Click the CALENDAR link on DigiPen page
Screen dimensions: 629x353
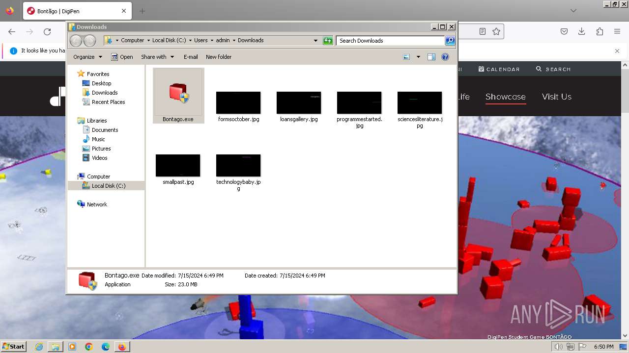click(499, 69)
